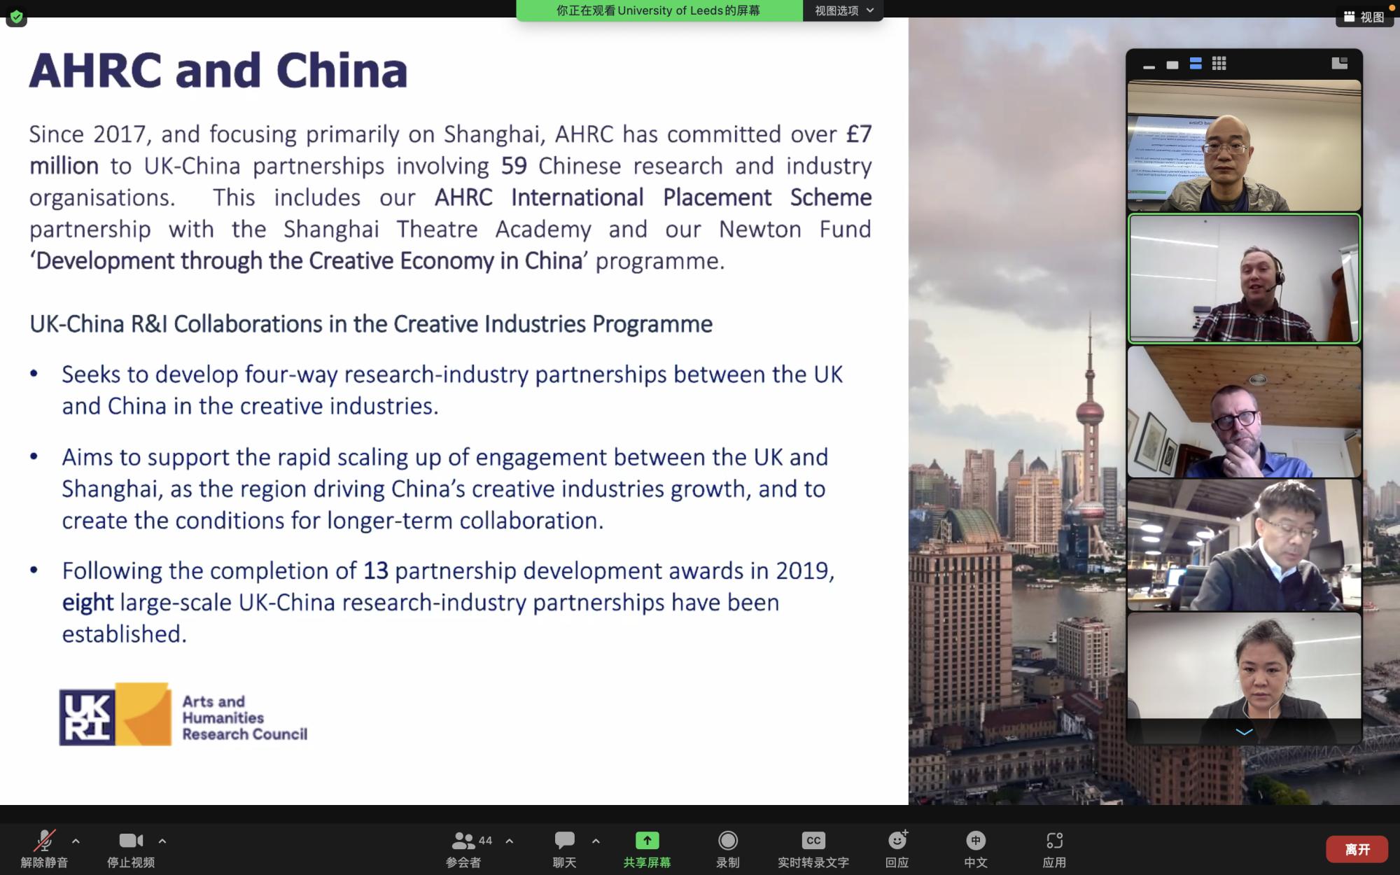Expand audio options arrow beside mute
This screenshot has width=1400, height=875.
point(76,841)
